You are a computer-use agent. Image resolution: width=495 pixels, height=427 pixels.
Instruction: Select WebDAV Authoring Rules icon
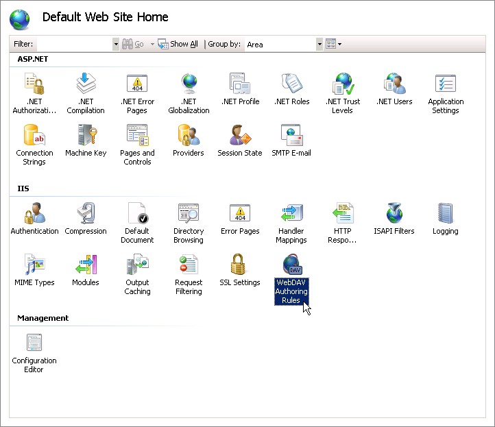pos(291,278)
